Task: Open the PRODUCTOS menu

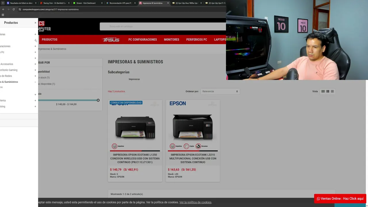Action: 49,40
